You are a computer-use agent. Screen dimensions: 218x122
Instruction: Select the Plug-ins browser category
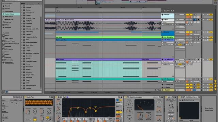8,22
